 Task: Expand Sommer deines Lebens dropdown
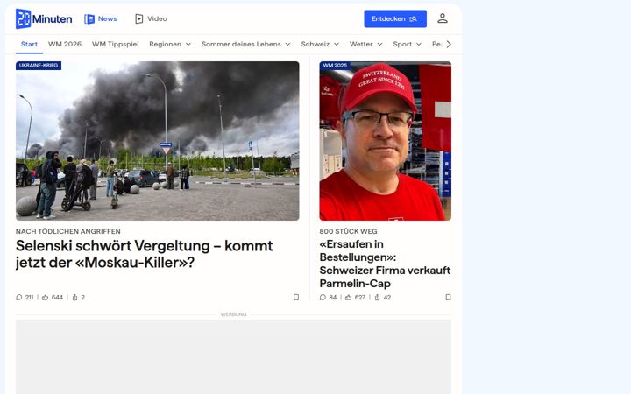(246, 45)
